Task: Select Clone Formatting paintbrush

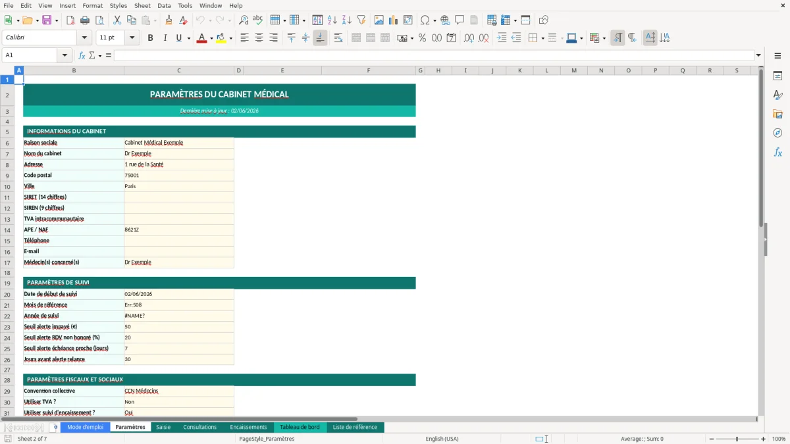Action: (169, 20)
